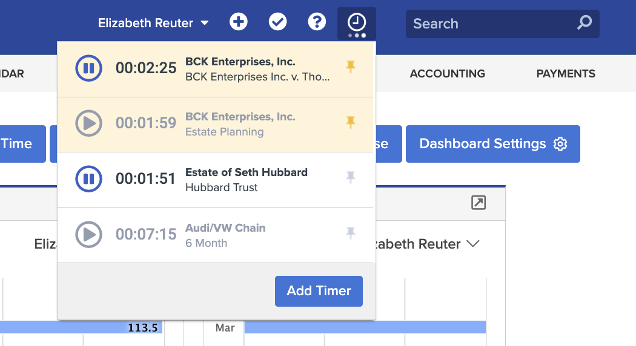Screen dimensions: 636x346
Task: Pin the Estate of Seth Hubbard timer
Action: tap(351, 177)
